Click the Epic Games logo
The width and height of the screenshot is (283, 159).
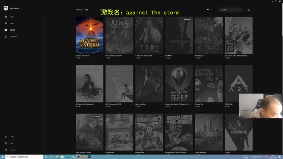tap(6, 8)
